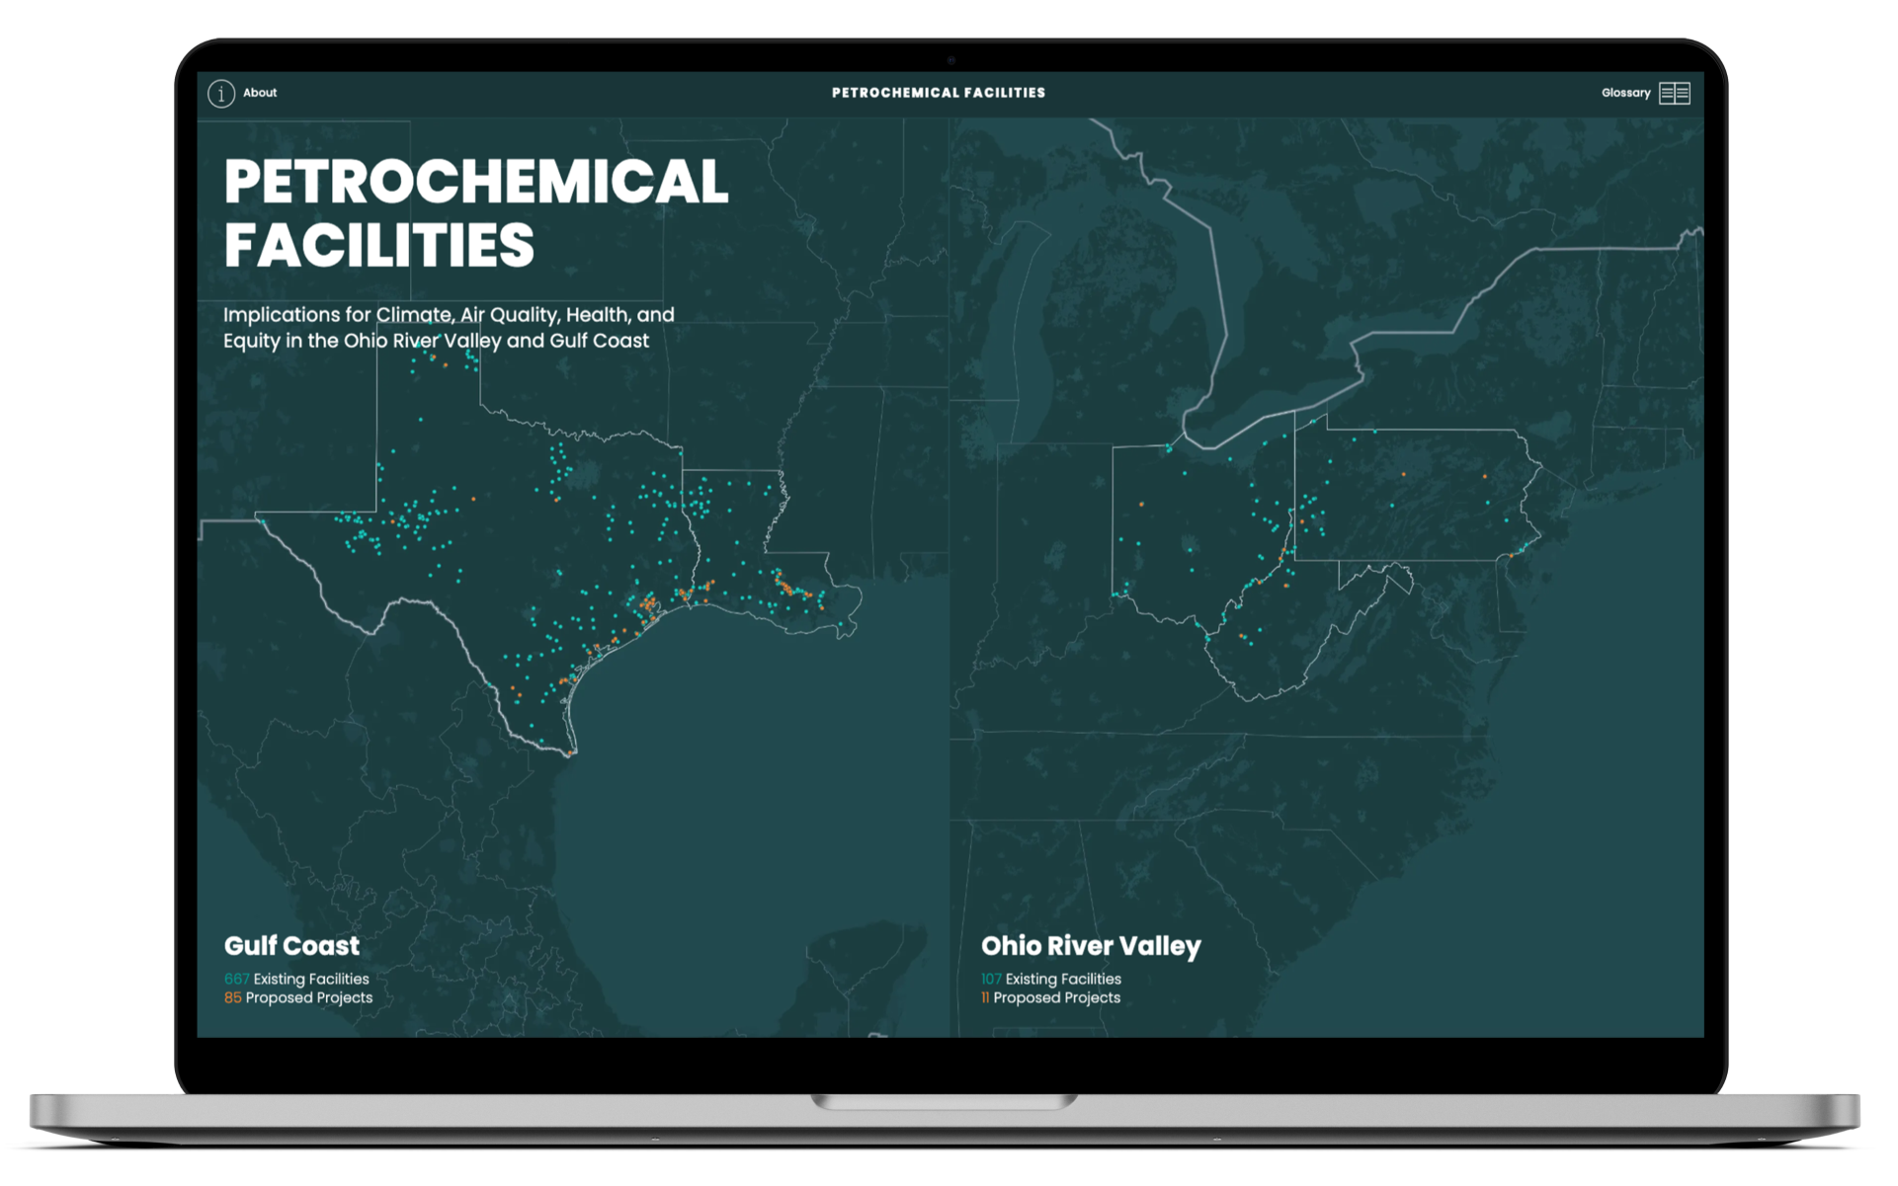Open the Glossary text link

coord(1625,93)
